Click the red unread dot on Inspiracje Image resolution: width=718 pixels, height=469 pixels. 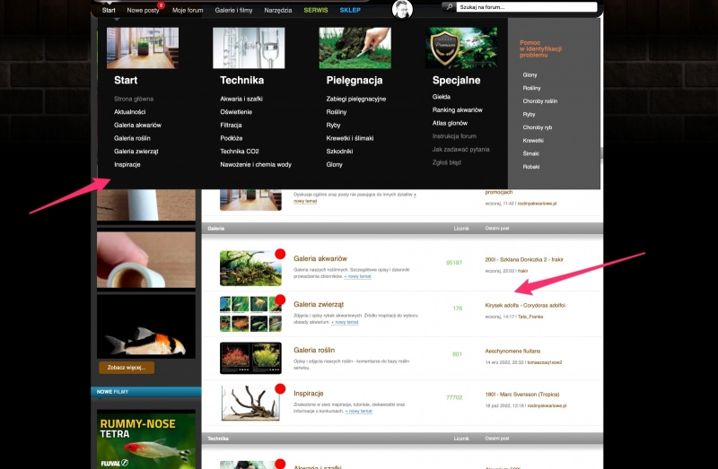[280, 389]
